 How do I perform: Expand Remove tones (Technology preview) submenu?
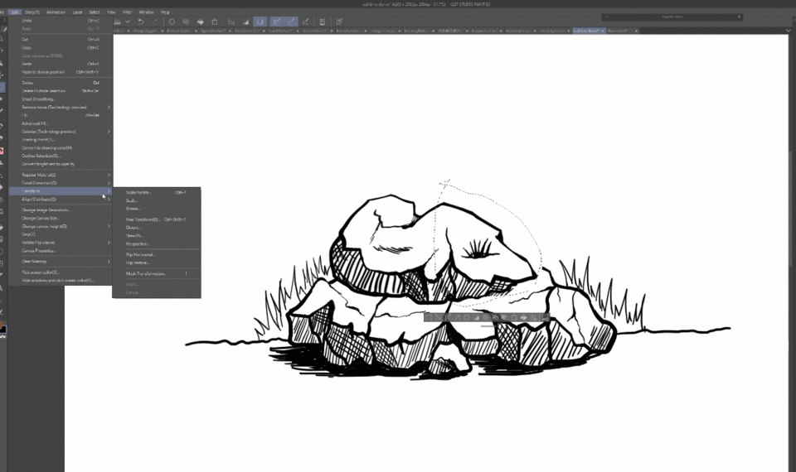click(x=61, y=107)
